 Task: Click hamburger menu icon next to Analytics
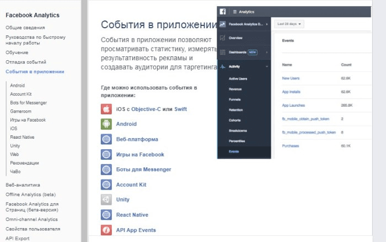tap(235, 12)
